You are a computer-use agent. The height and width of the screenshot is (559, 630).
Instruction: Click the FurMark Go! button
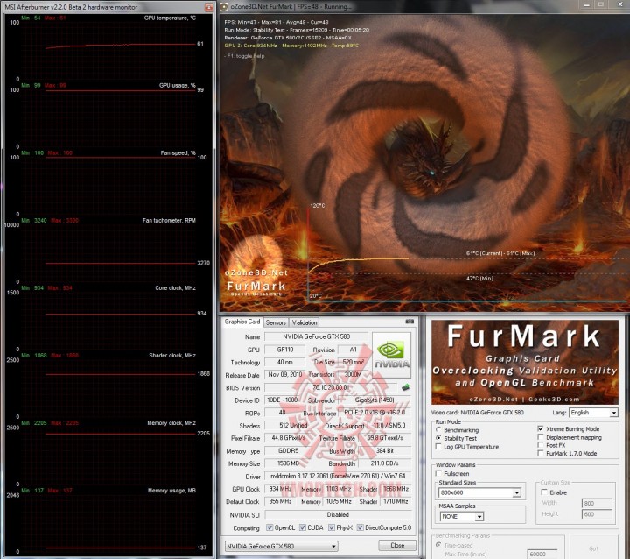tap(593, 548)
